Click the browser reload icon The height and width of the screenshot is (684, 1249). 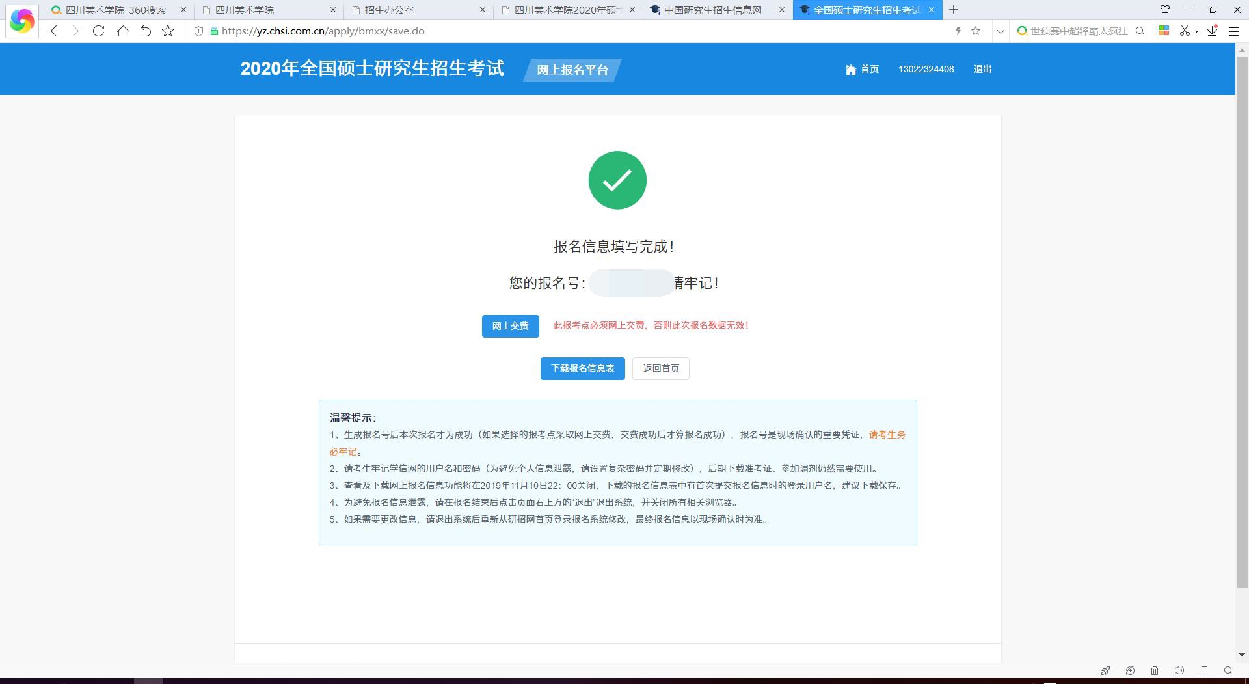point(98,31)
